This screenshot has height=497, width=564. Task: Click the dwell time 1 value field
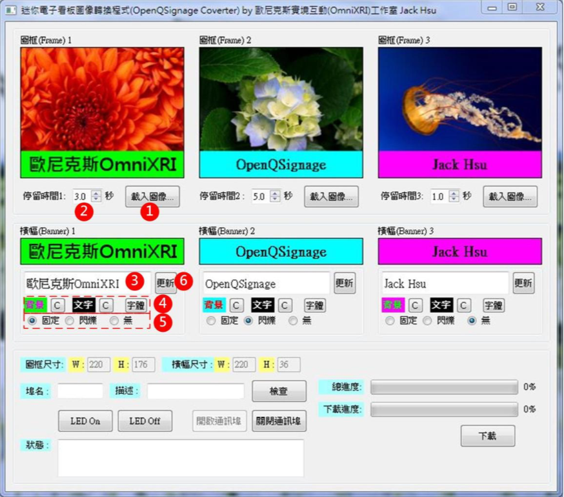coord(83,196)
